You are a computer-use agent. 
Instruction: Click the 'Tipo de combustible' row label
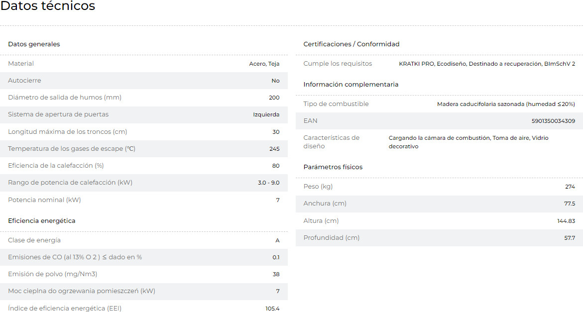pyautogui.click(x=336, y=104)
